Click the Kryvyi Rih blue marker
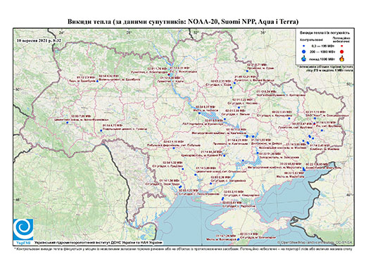This screenshot has height=259, width=366. pyautogui.click(x=225, y=156)
